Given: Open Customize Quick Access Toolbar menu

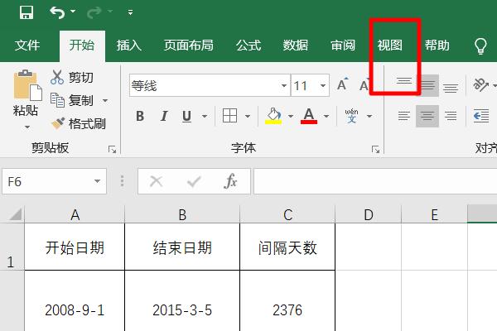Looking at the screenshot, I should pyautogui.click(x=130, y=12).
